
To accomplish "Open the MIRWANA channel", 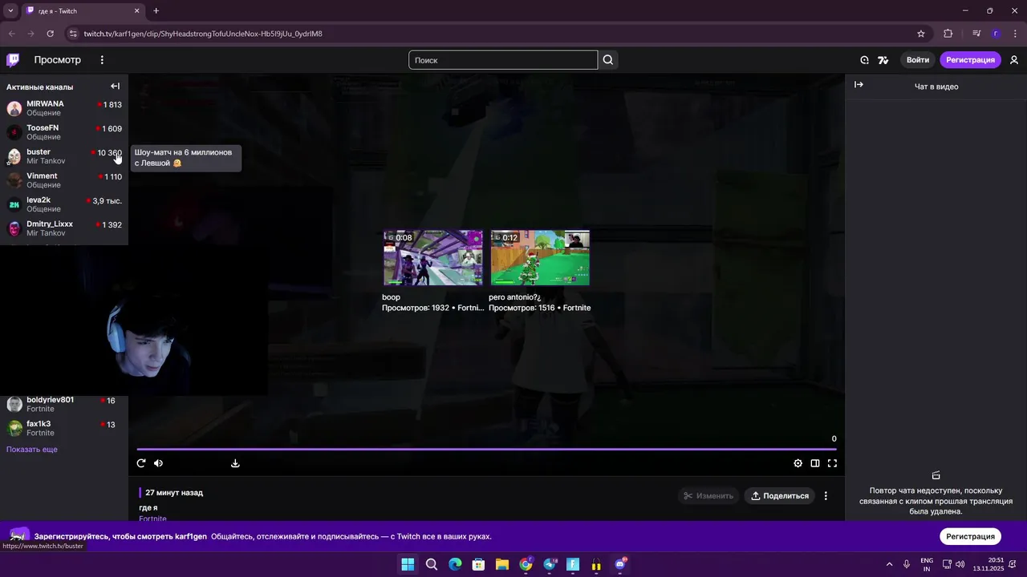I will [64, 108].
